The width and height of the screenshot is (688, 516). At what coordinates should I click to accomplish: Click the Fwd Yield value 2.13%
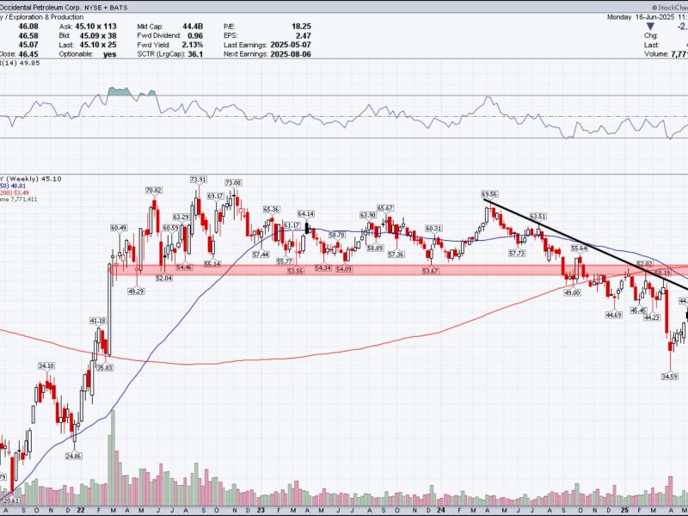(x=192, y=45)
